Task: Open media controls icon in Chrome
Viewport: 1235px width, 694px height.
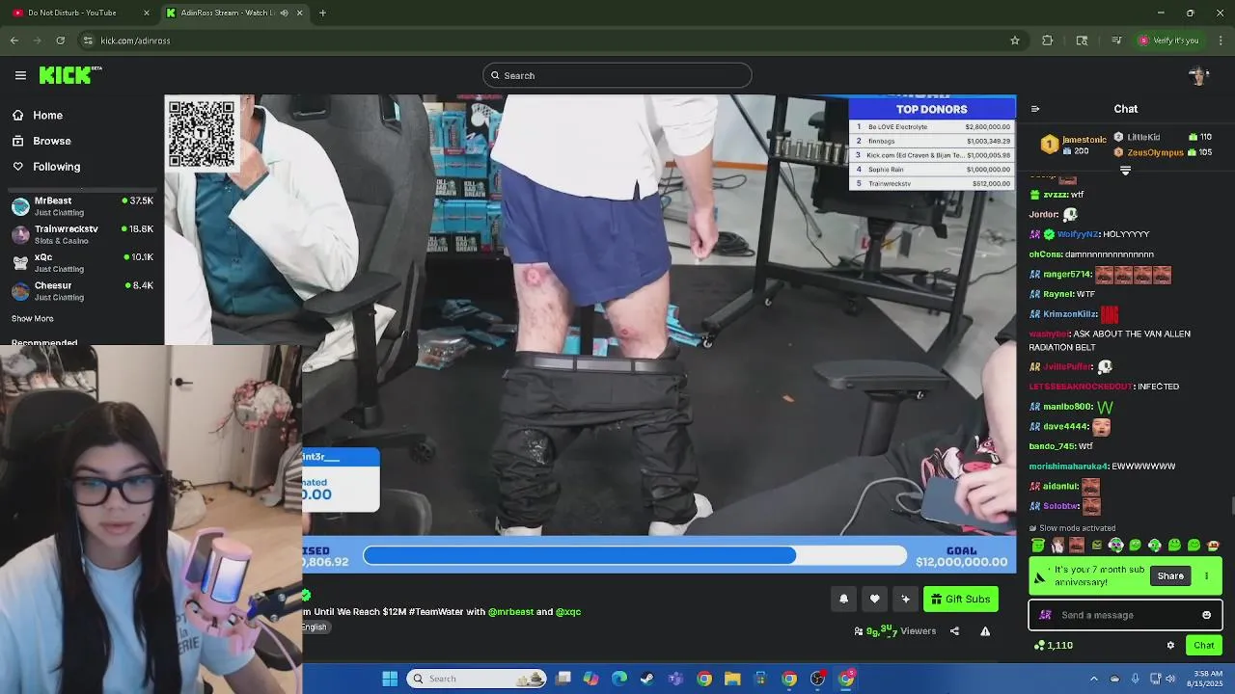Action: tap(1116, 40)
